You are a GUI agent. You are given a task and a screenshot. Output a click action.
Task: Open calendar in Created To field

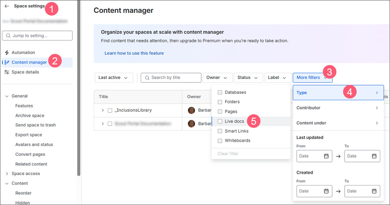374,191
